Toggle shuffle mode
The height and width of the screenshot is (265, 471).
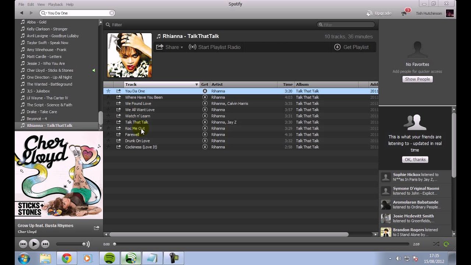[x=436, y=244]
